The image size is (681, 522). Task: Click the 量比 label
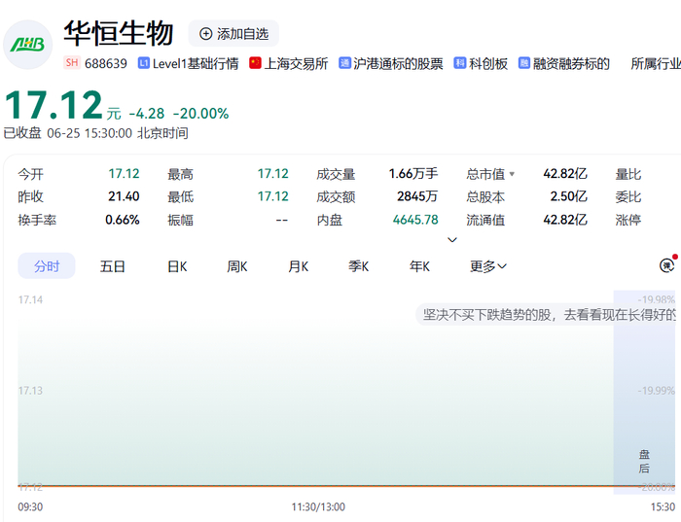tap(628, 174)
